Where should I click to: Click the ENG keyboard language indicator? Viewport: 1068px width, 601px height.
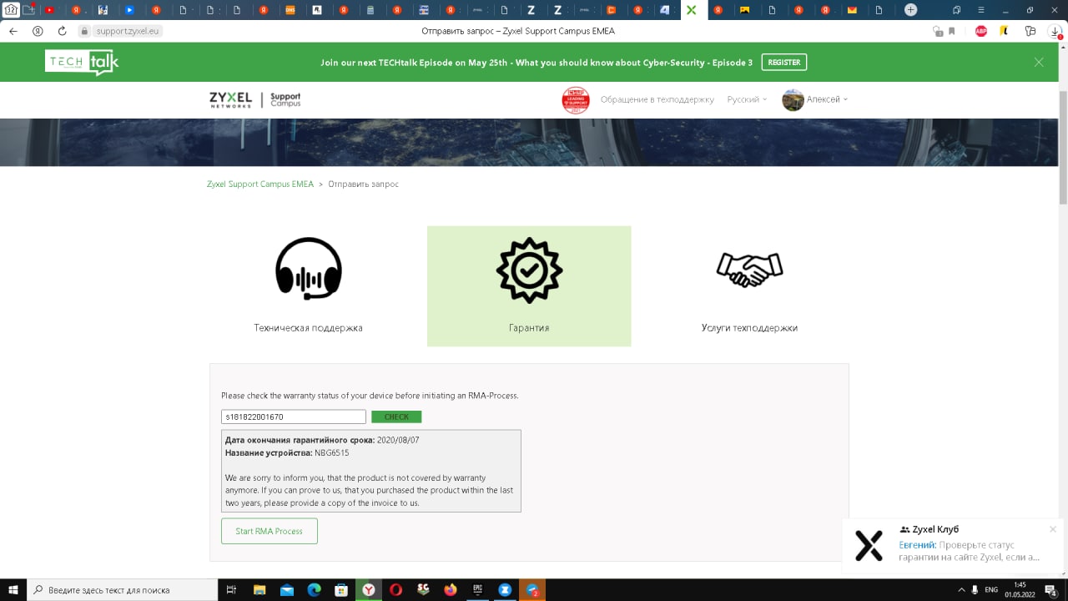point(991,590)
